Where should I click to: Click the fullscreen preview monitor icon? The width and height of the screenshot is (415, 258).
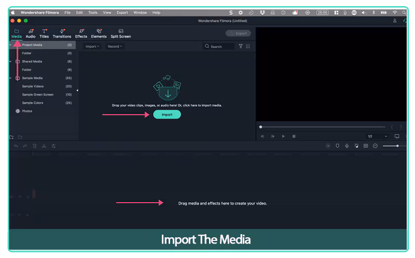[x=397, y=136]
